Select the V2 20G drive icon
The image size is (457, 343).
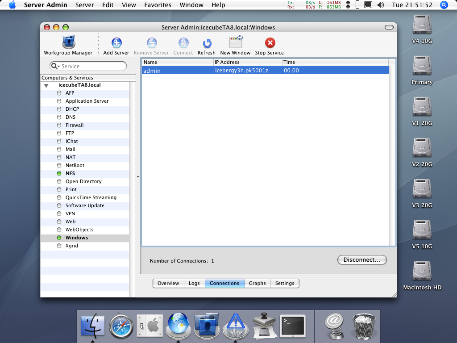pyautogui.click(x=422, y=148)
